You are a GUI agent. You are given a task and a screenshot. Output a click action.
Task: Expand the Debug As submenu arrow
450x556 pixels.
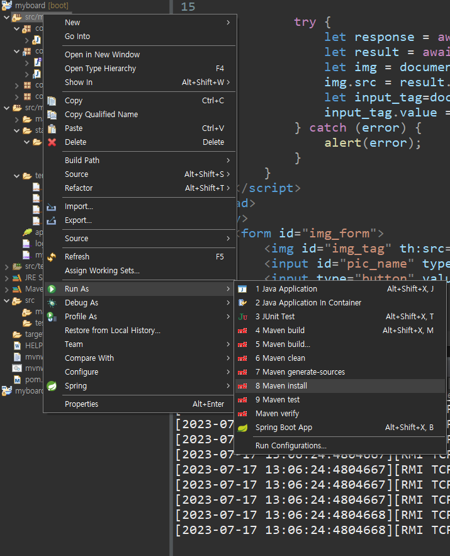228,303
